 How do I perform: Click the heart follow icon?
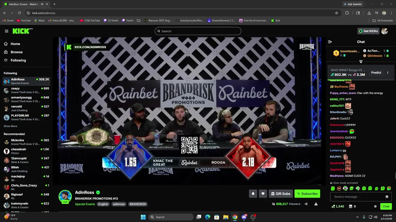(x=263, y=194)
